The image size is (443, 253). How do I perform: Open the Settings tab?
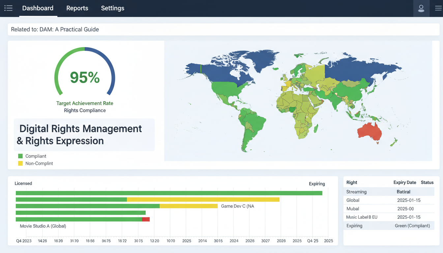pos(112,8)
